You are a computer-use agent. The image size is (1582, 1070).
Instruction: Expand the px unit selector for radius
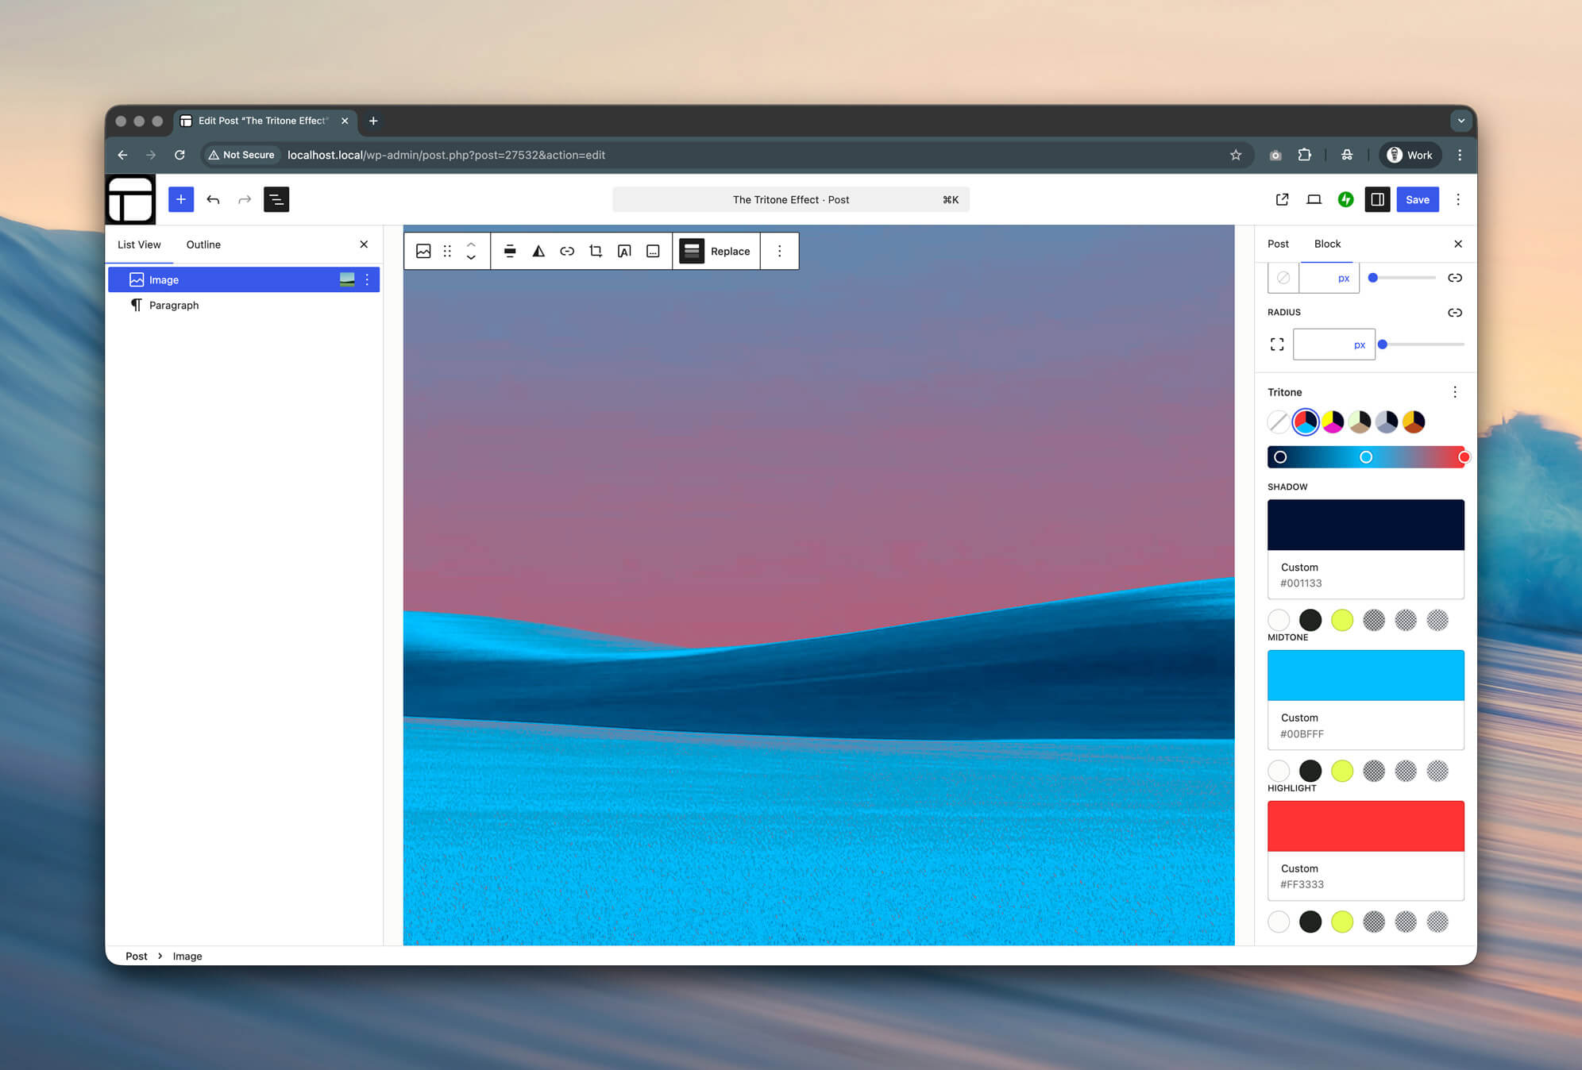point(1360,345)
